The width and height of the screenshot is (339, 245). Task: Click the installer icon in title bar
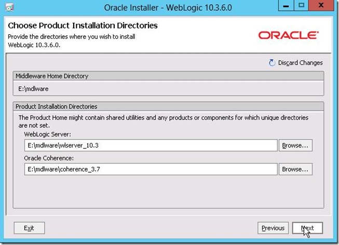(x=9, y=8)
